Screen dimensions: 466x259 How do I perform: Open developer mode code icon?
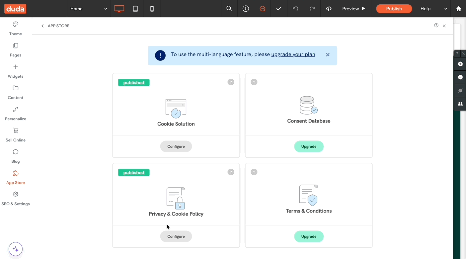click(329, 9)
